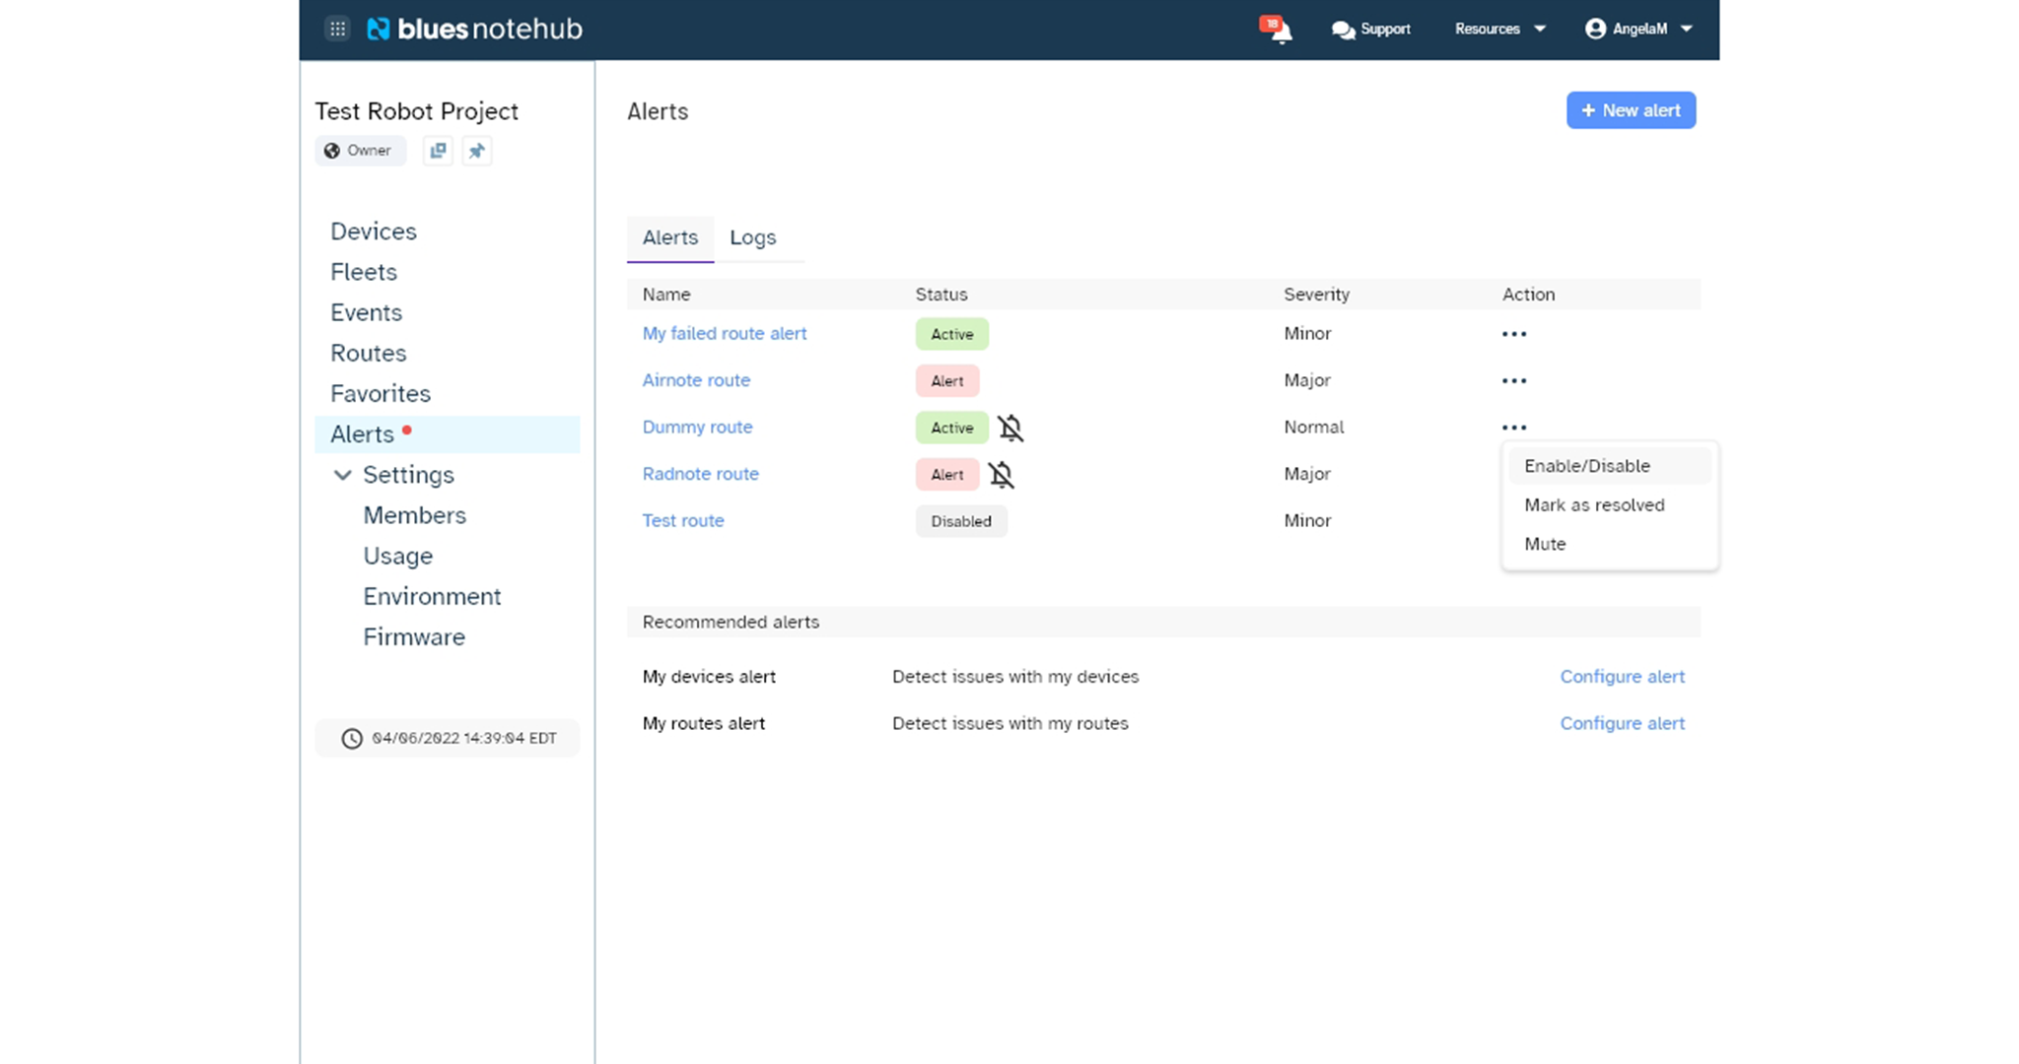Open Events in the sidebar
Viewport: 2019px width, 1064px height.
click(x=366, y=312)
